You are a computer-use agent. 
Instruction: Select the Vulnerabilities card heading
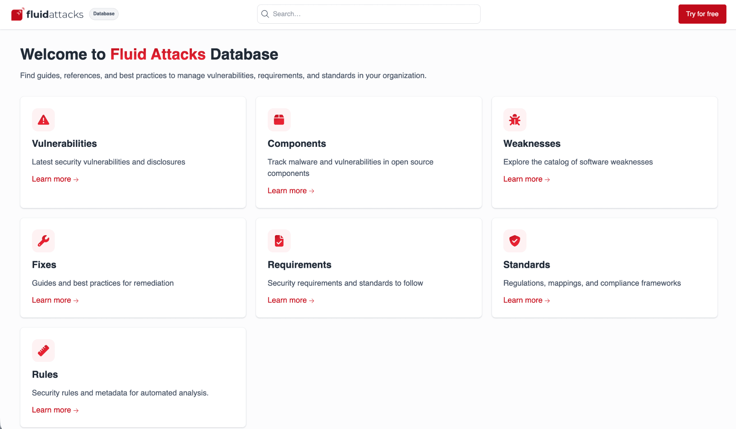(x=64, y=144)
